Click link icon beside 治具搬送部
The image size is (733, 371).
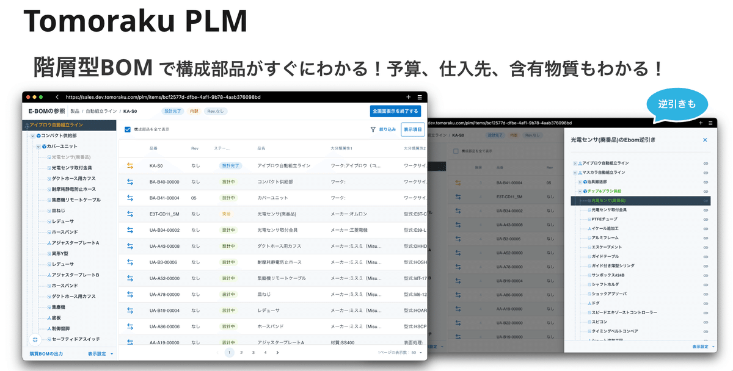tap(706, 182)
